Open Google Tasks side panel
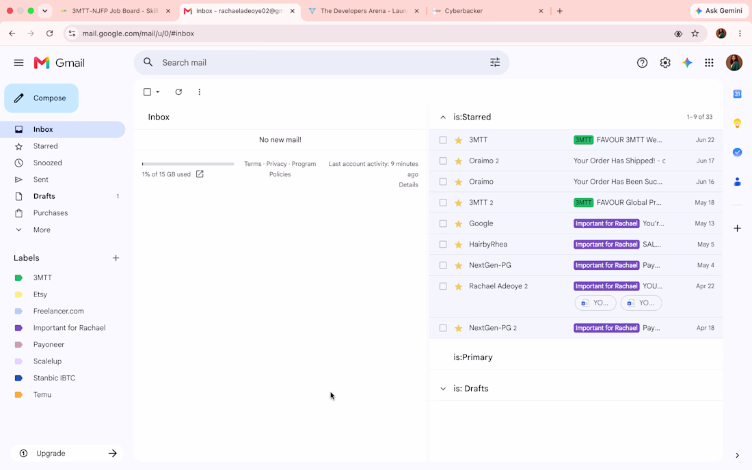The image size is (752, 470). click(737, 152)
